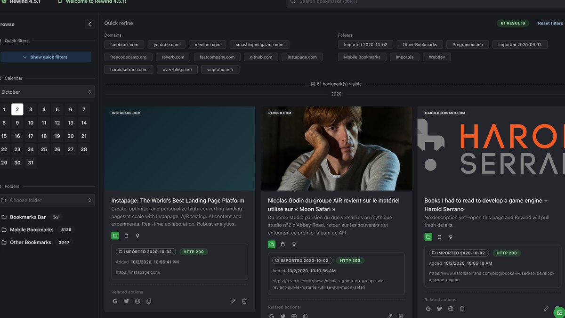Filter by Importés folder chip
The image size is (565, 318).
(404, 57)
